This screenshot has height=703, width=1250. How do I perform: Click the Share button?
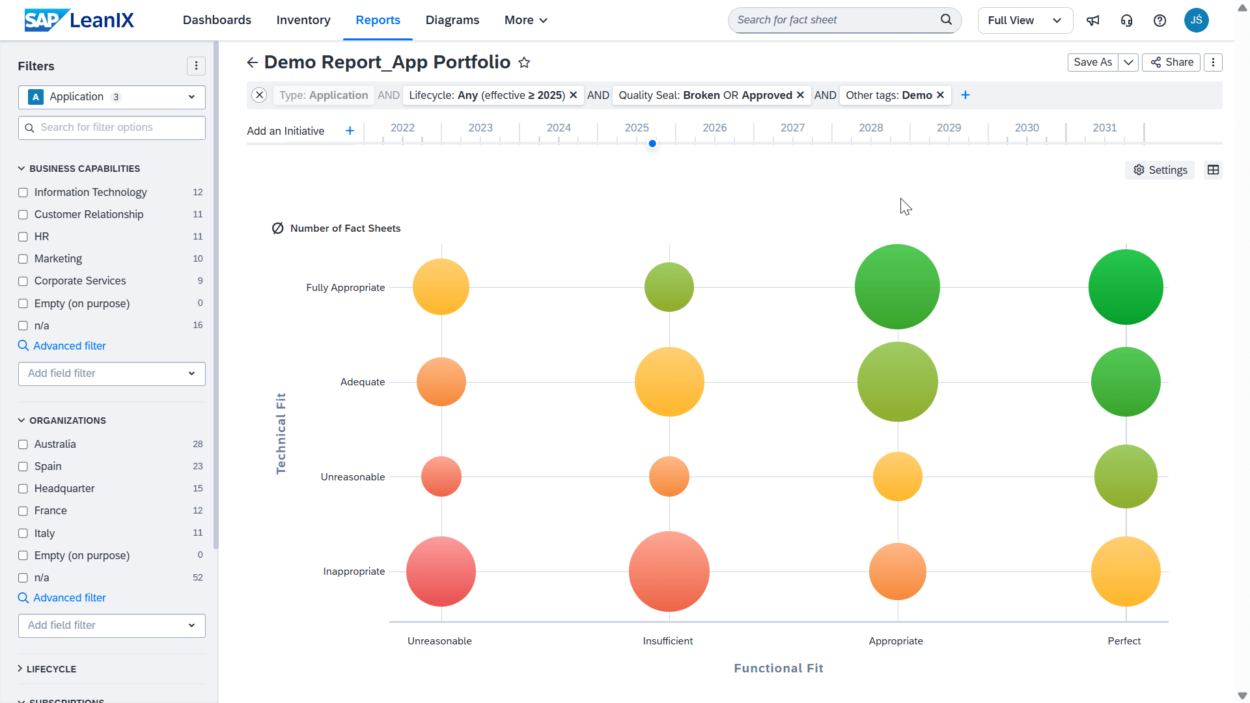pyautogui.click(x=1171, y=62)
